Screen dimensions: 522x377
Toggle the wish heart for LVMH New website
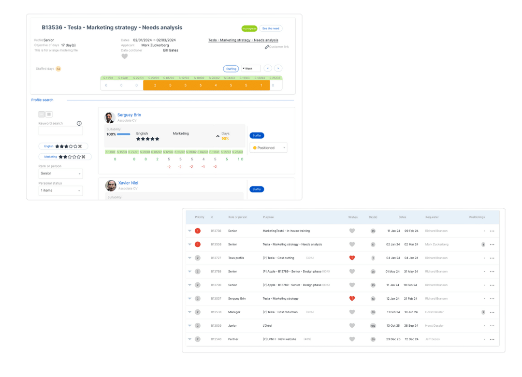tap(352, 339)
